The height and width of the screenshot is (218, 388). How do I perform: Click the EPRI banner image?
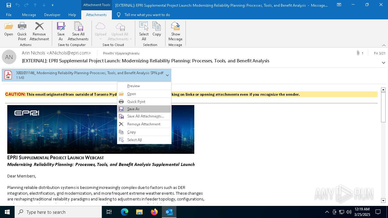[x=101, y=129]
